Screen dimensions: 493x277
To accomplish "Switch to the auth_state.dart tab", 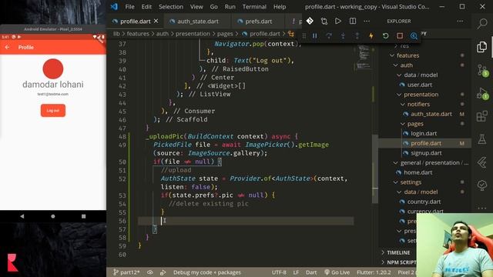I will pyautogui.click(x=197, y=22).
